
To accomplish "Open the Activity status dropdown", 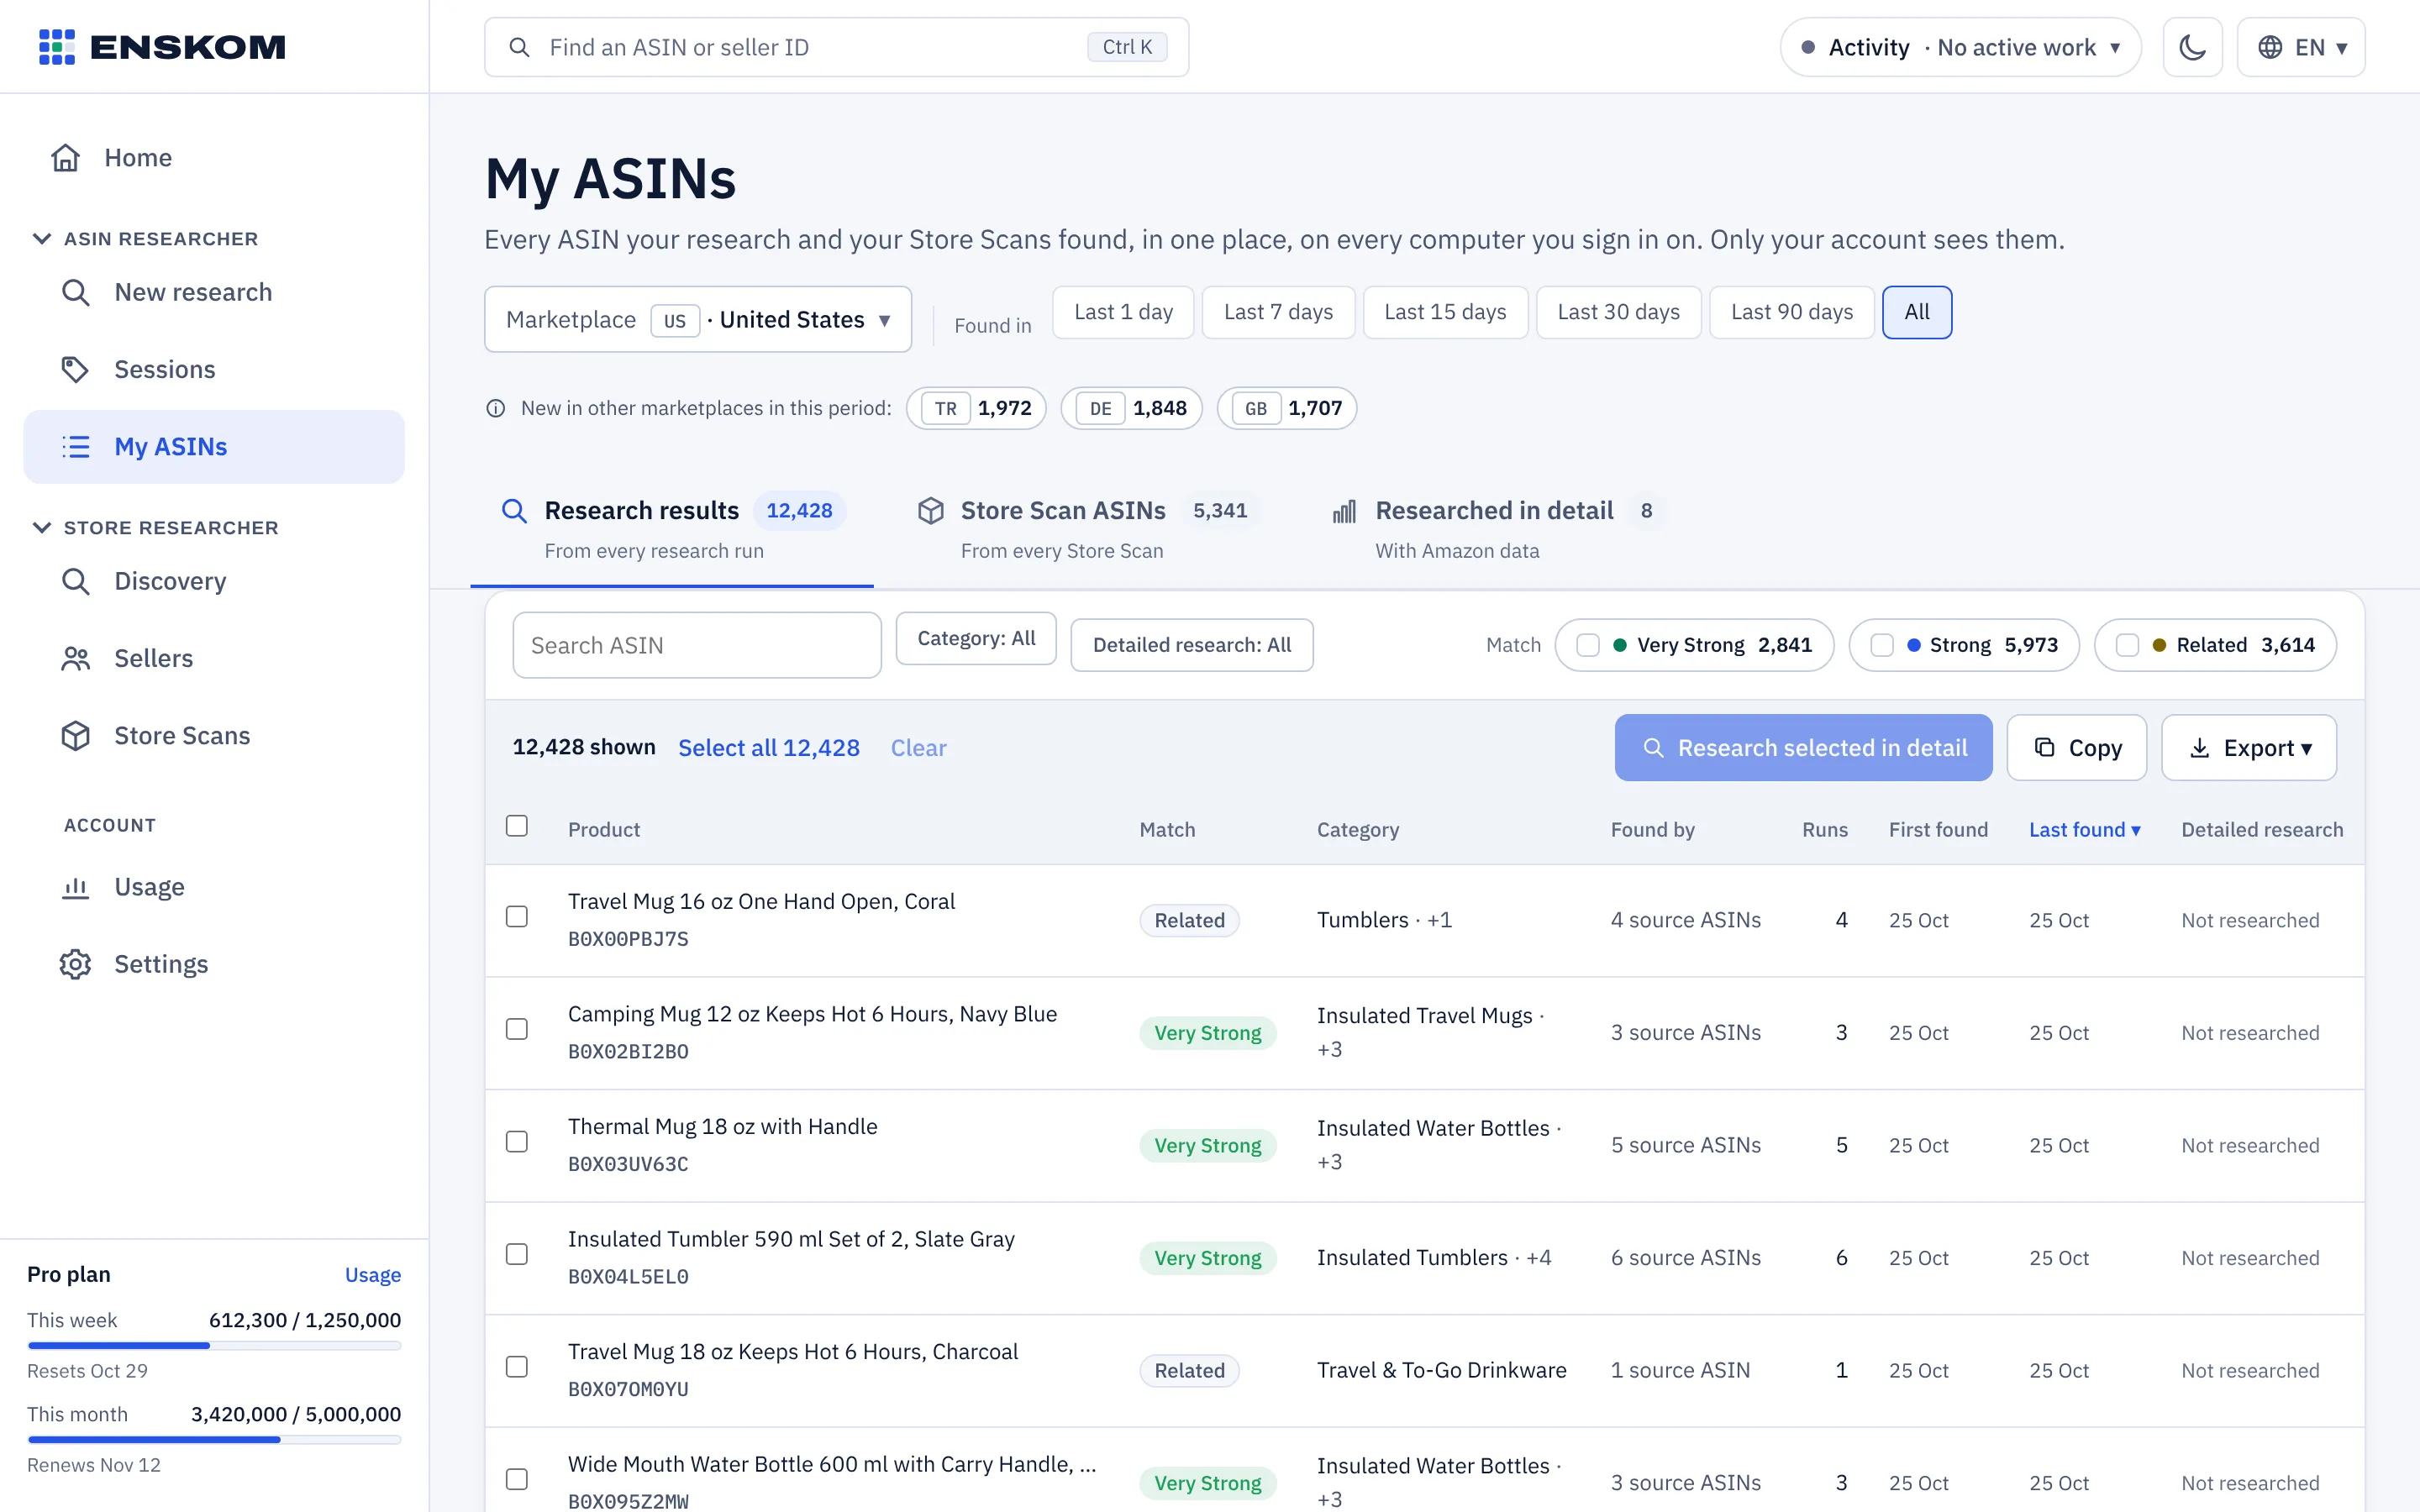I will coord(1960,47).
